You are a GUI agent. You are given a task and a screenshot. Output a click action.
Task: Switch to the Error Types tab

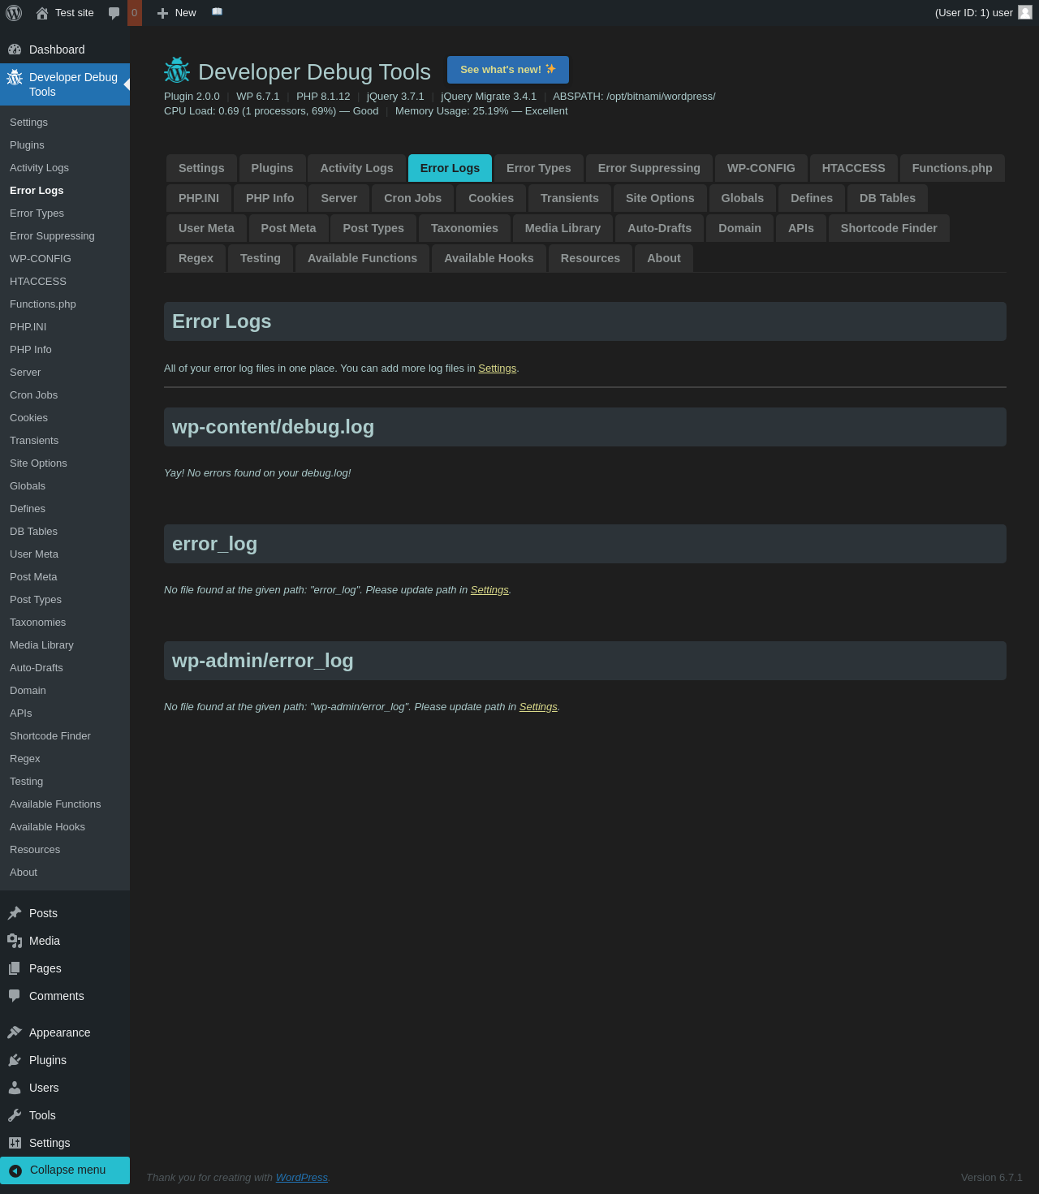(x=538, y=168)
